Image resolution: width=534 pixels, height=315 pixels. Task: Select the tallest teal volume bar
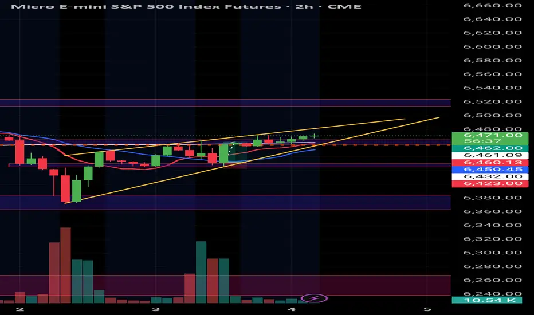201,272
